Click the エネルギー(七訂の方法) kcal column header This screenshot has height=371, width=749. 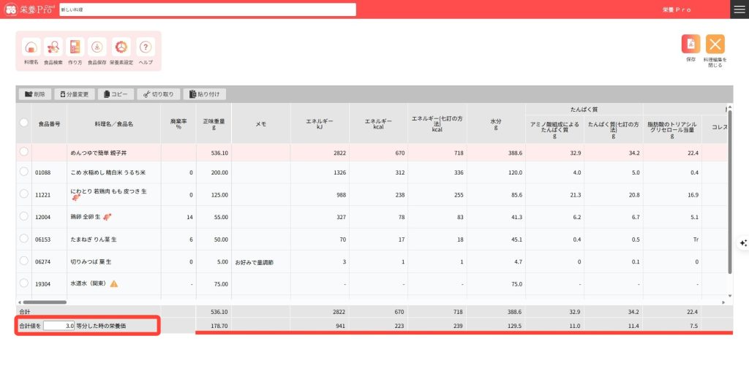[437, 123]
